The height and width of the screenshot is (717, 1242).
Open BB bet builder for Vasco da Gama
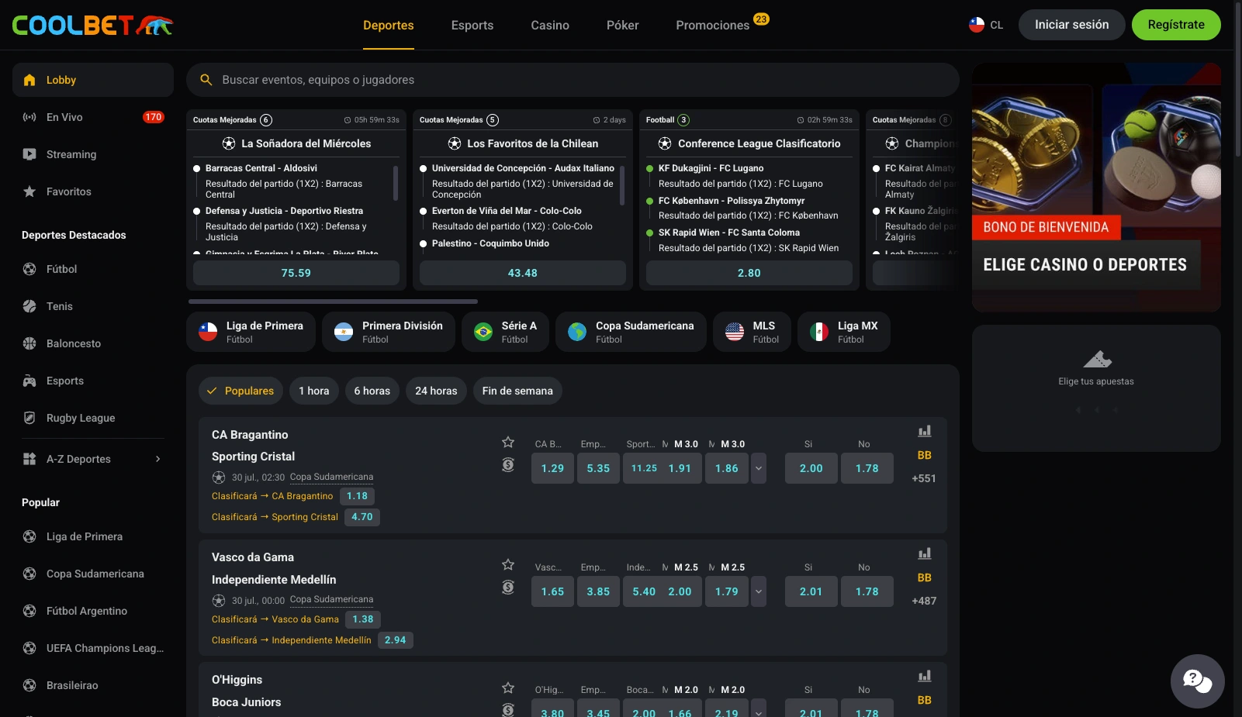click(924, 577)
